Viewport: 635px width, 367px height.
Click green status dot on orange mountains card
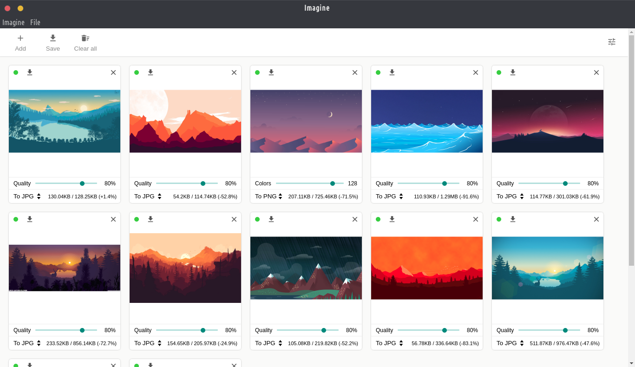point(137,72)
